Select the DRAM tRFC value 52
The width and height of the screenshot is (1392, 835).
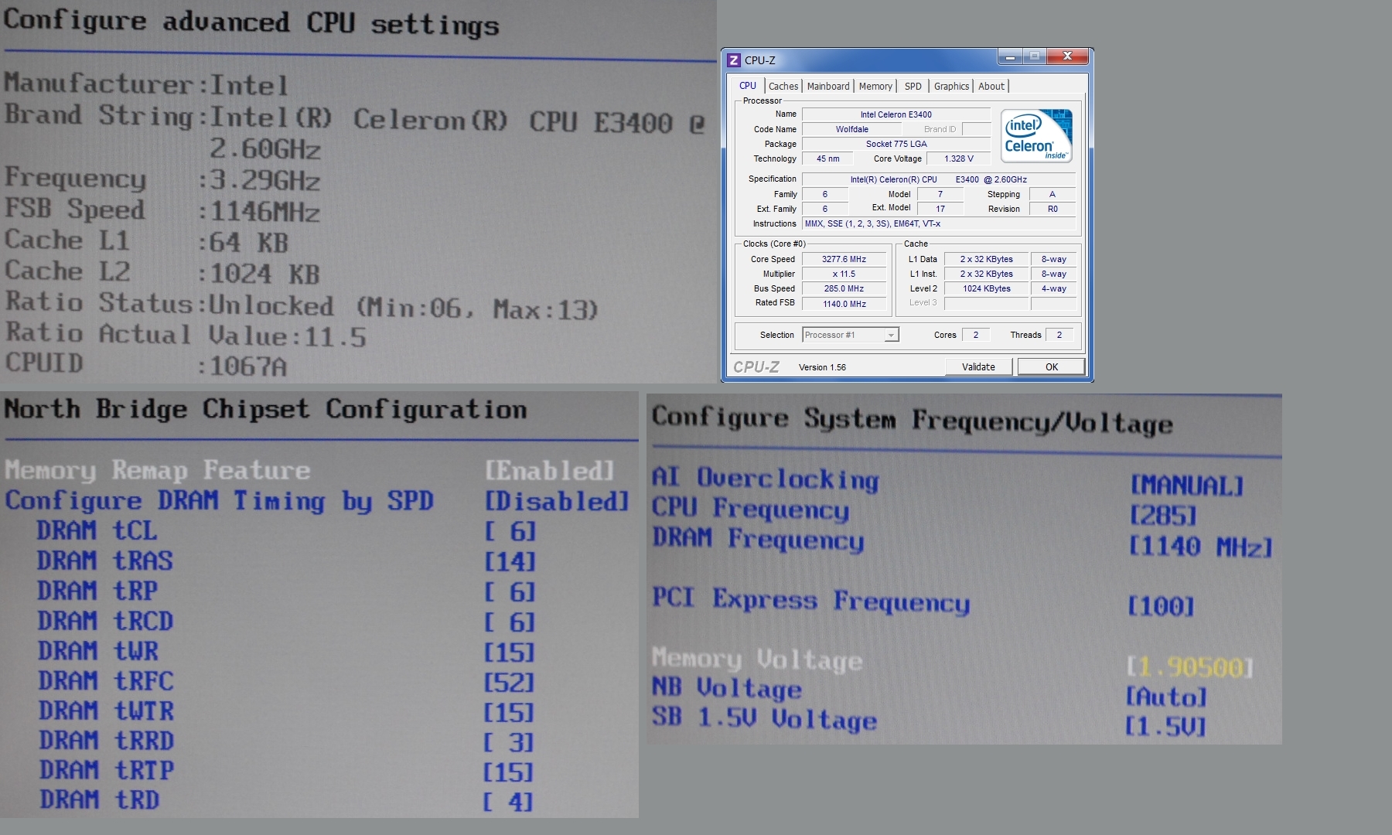pos(510,683)
